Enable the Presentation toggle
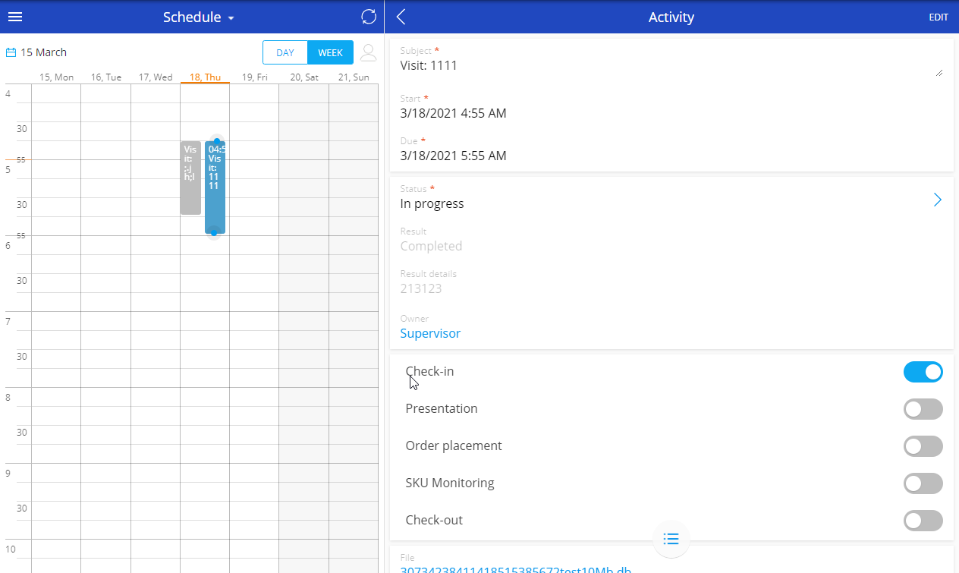The image size is (959, 573). [x=923, y=409]
